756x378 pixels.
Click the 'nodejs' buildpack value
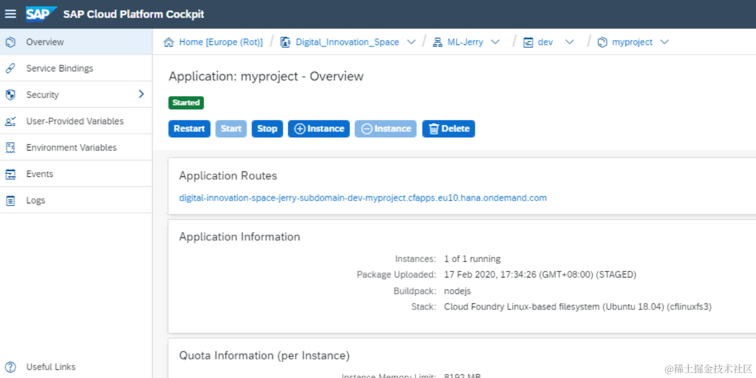pyautogui.click(x=457, y=291)
